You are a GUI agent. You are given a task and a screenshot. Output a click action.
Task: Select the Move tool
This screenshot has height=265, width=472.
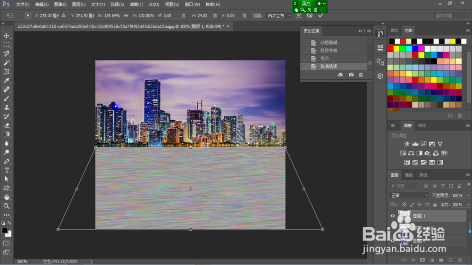click(x=6, y=35)
